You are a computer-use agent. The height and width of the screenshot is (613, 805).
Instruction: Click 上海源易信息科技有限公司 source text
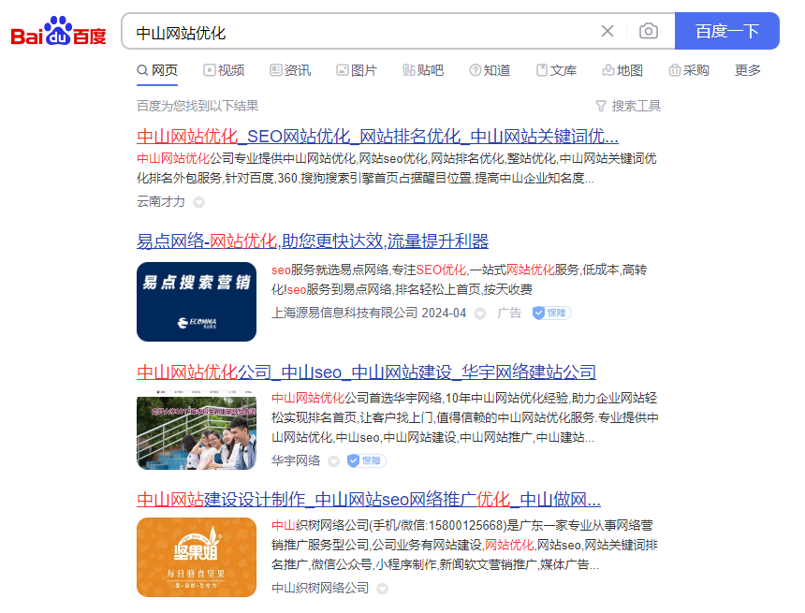pos(344,313)
